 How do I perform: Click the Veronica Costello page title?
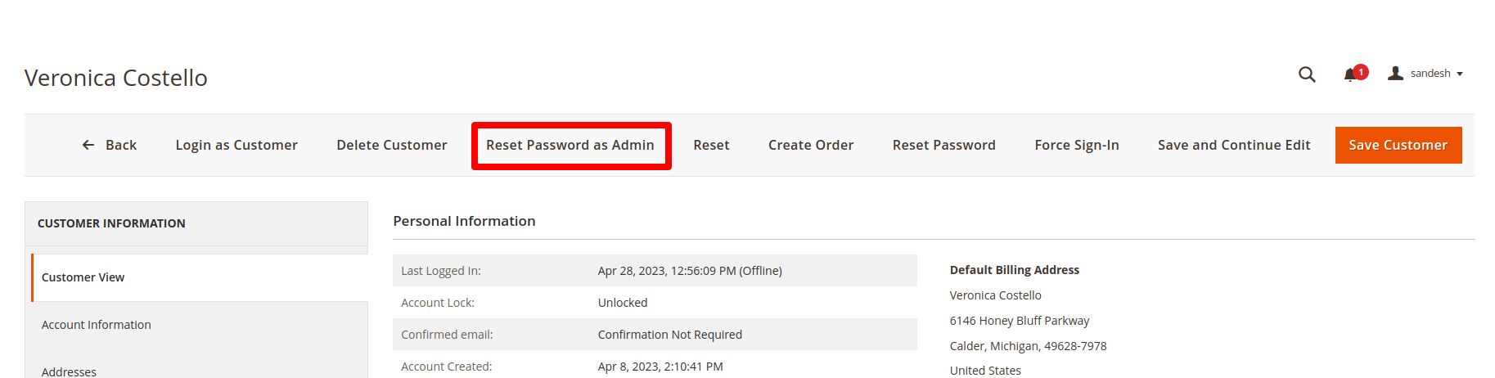116,78
